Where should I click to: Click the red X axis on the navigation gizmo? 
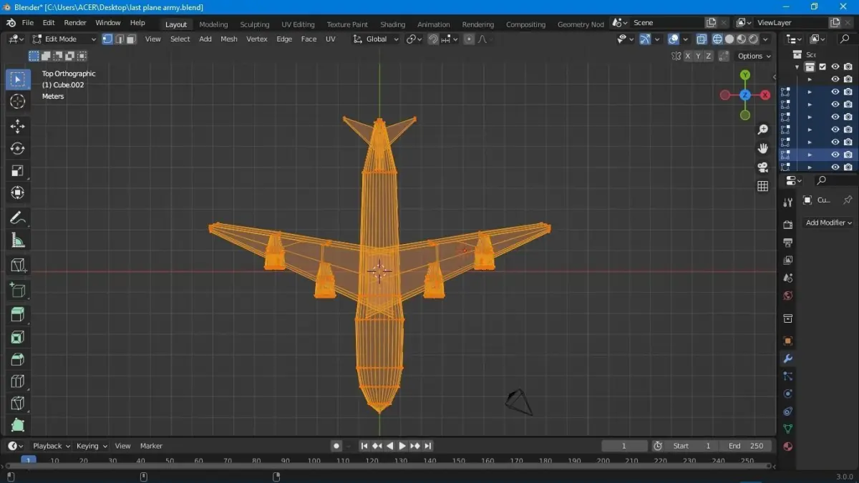tap(765, 95)
